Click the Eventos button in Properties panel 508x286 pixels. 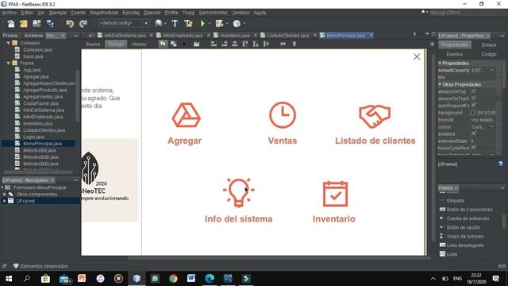pos(455,55)
